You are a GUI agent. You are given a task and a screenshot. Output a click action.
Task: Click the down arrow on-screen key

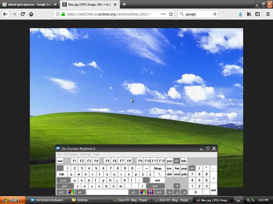pyautogui.click(x=177, y=192)
